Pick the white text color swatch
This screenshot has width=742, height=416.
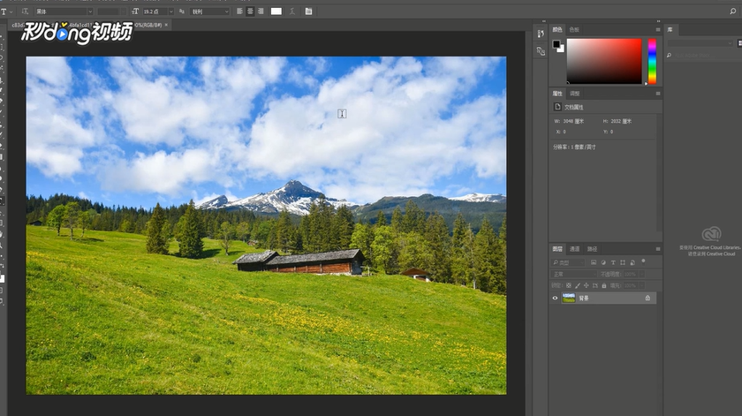[x=276, y=11]
